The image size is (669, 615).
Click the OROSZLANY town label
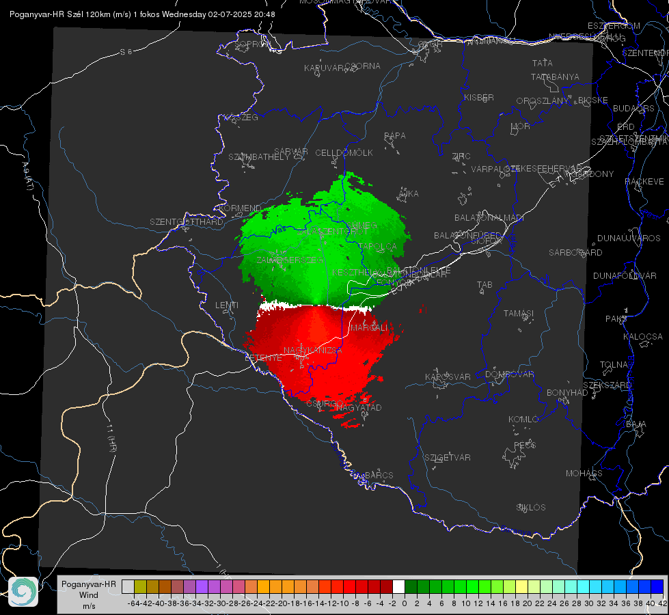tap(543, 101)
